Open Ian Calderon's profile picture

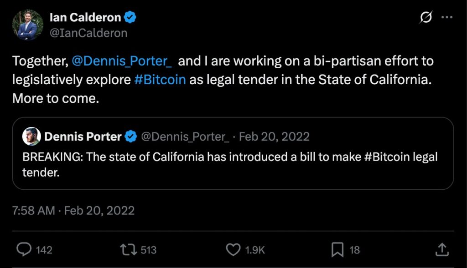coord(27,25)
